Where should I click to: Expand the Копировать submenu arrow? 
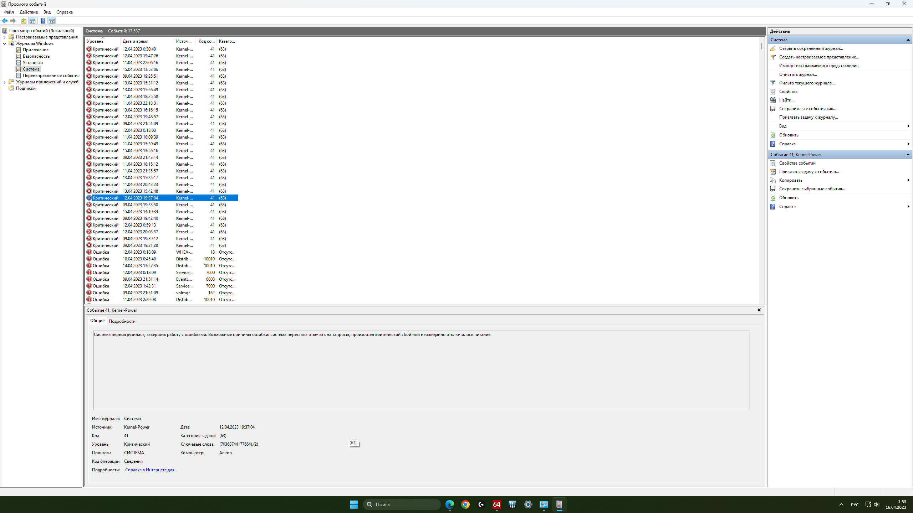908,180
